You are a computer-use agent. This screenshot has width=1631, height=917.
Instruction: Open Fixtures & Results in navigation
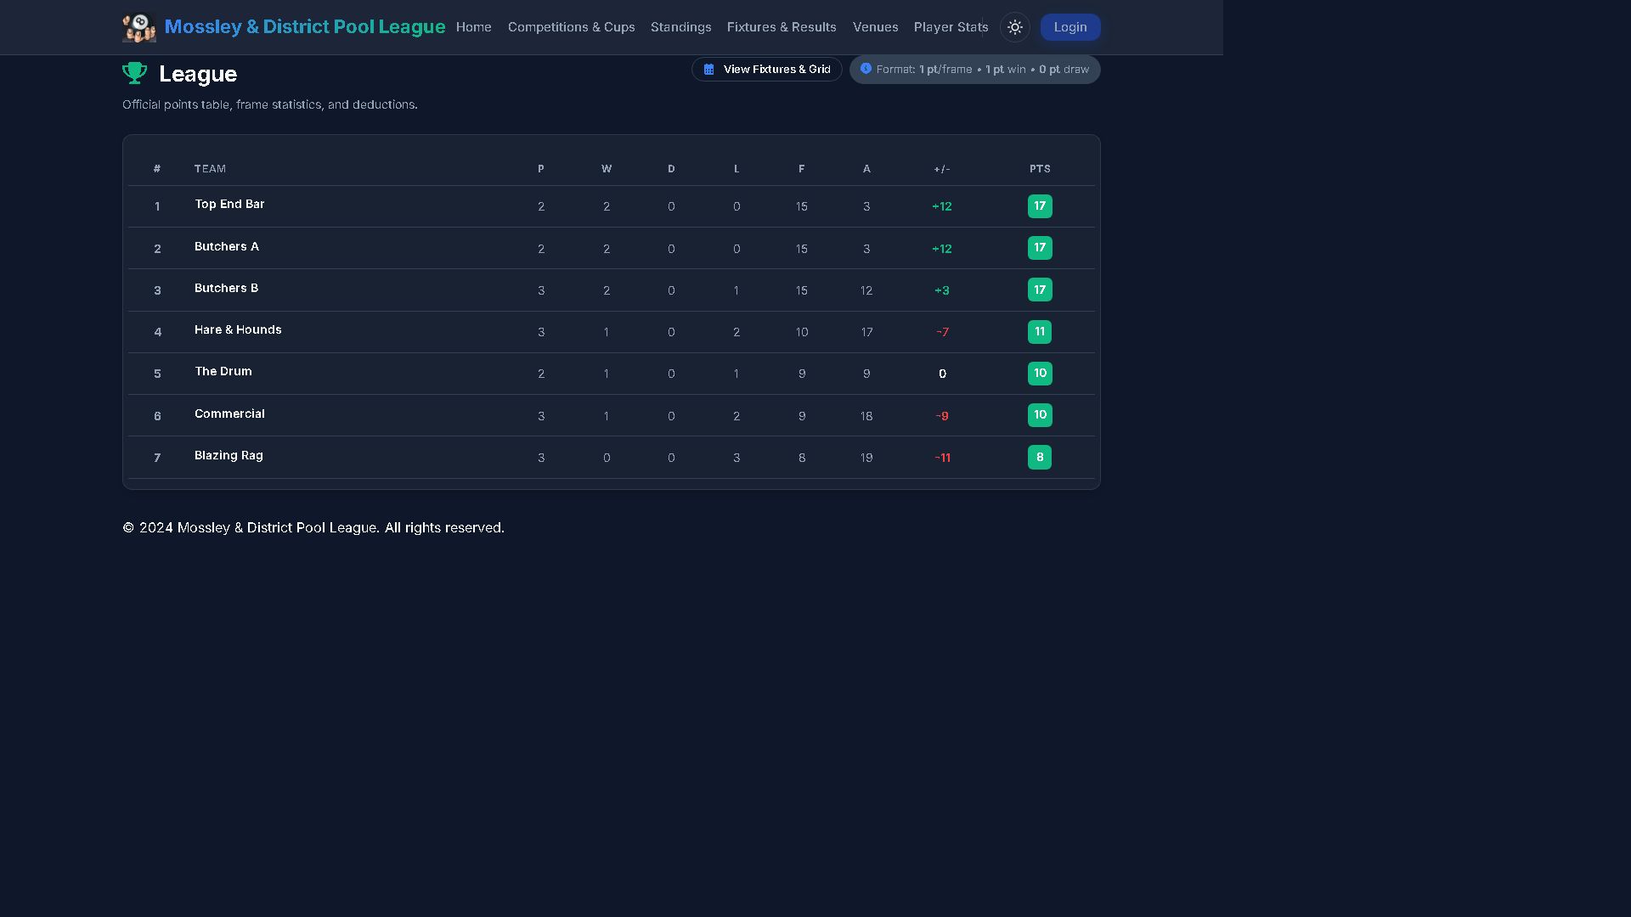(782, 27)
